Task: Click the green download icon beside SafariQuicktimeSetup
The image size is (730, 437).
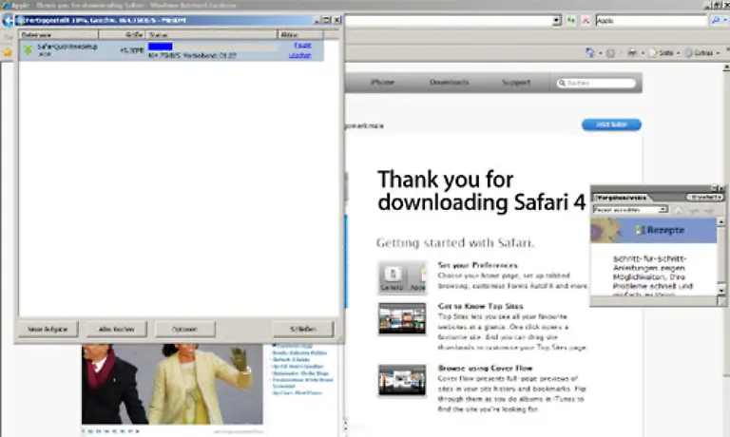Action: [28, 49]
